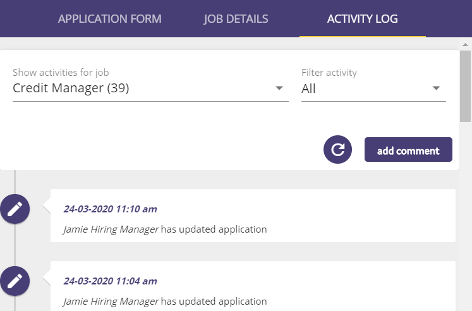This screenshot has height=311, width=472.
Task: Switch to the Application Form tab
Action: [x=109, y=19]
